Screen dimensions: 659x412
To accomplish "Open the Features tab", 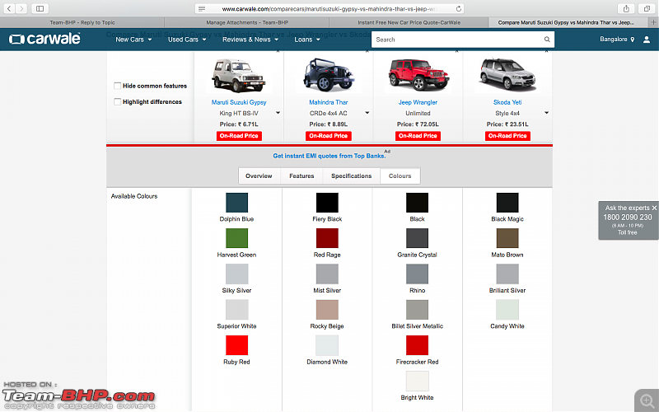I will tap(301, 176).
